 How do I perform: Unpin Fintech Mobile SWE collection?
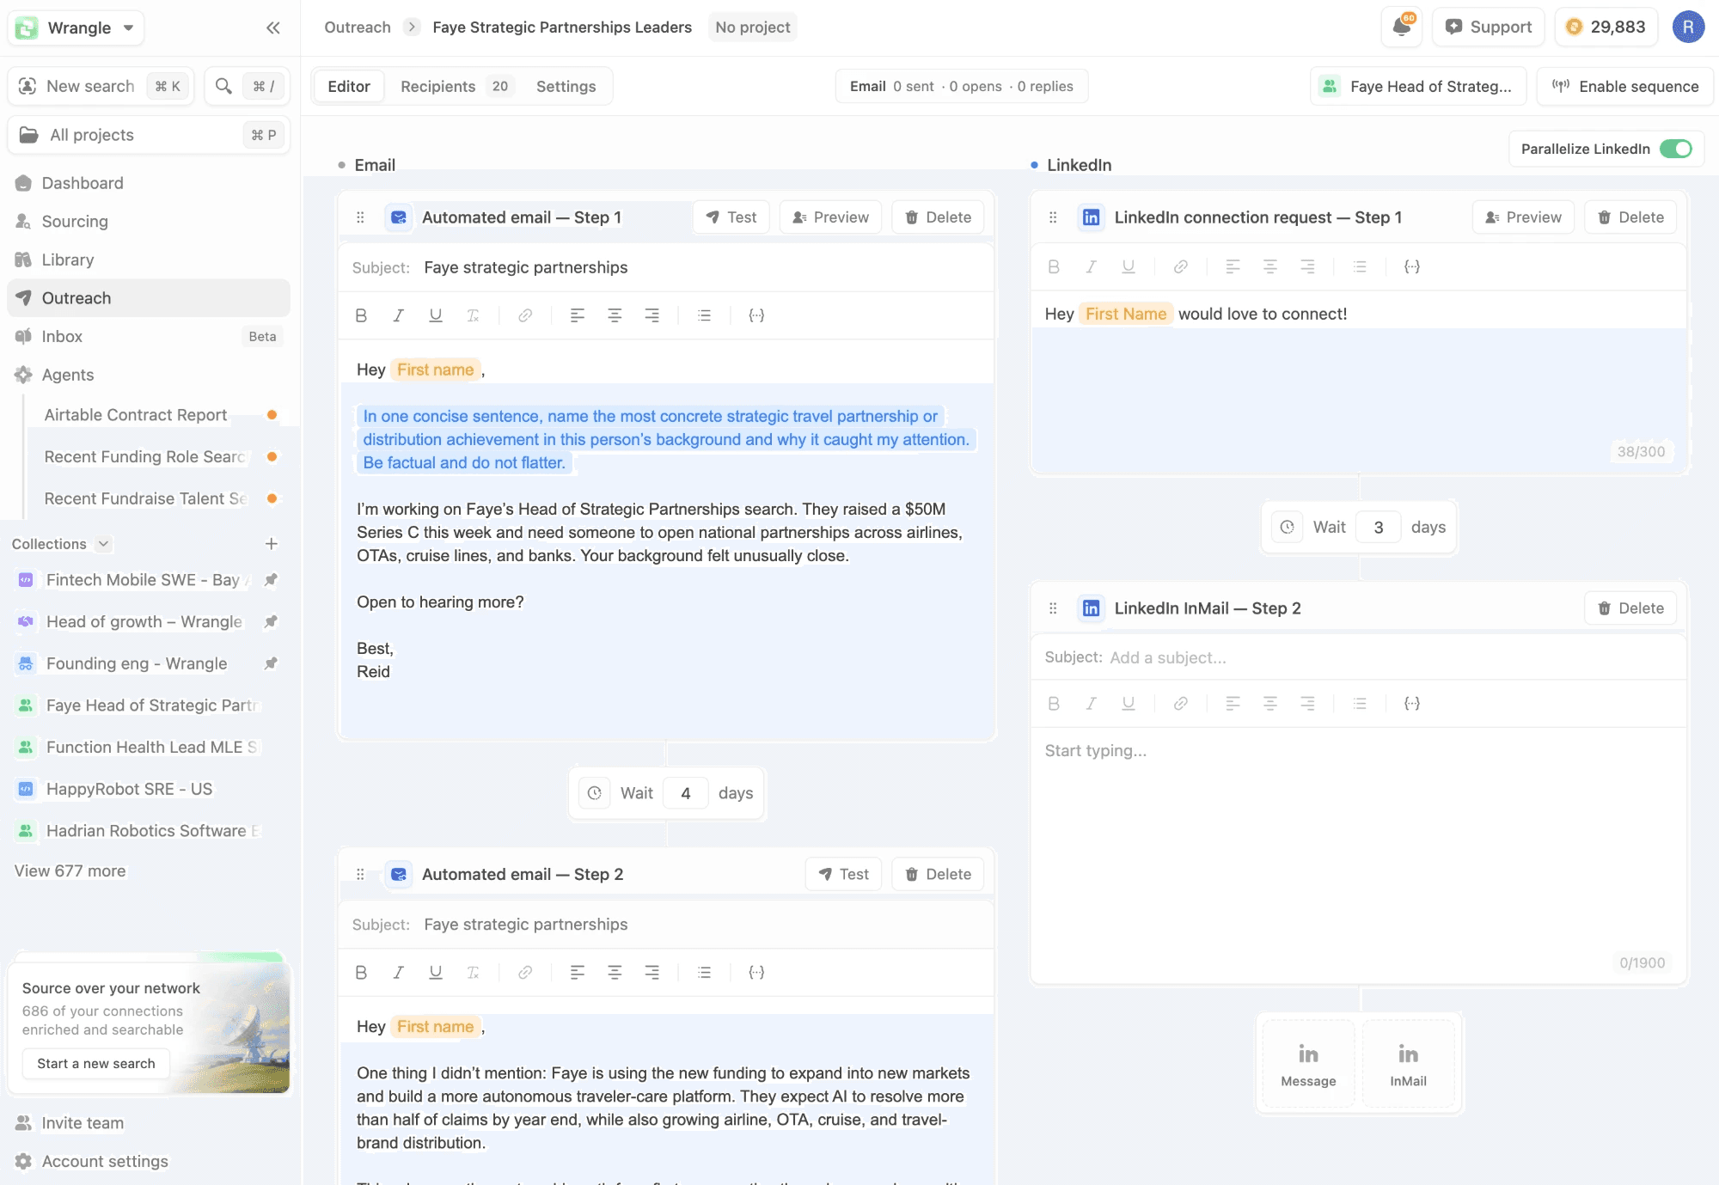(271, 579)
